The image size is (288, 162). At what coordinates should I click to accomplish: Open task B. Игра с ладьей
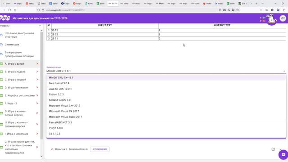tap(15, 72)
